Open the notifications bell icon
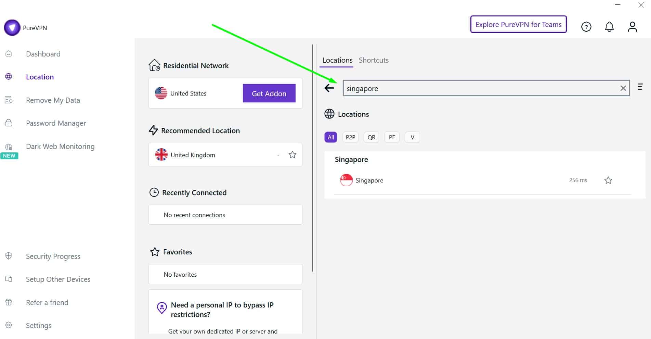The height and width of the screenshot is (339, 651). 609,27
